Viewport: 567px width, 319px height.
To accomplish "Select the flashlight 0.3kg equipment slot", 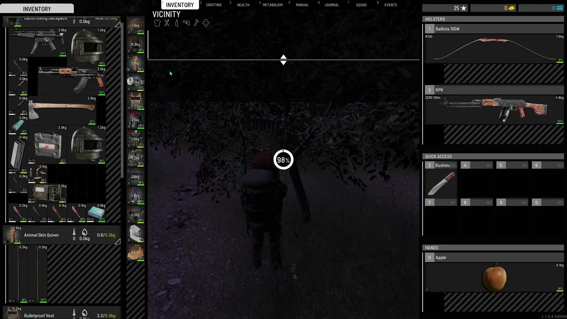I will (136, 82).
